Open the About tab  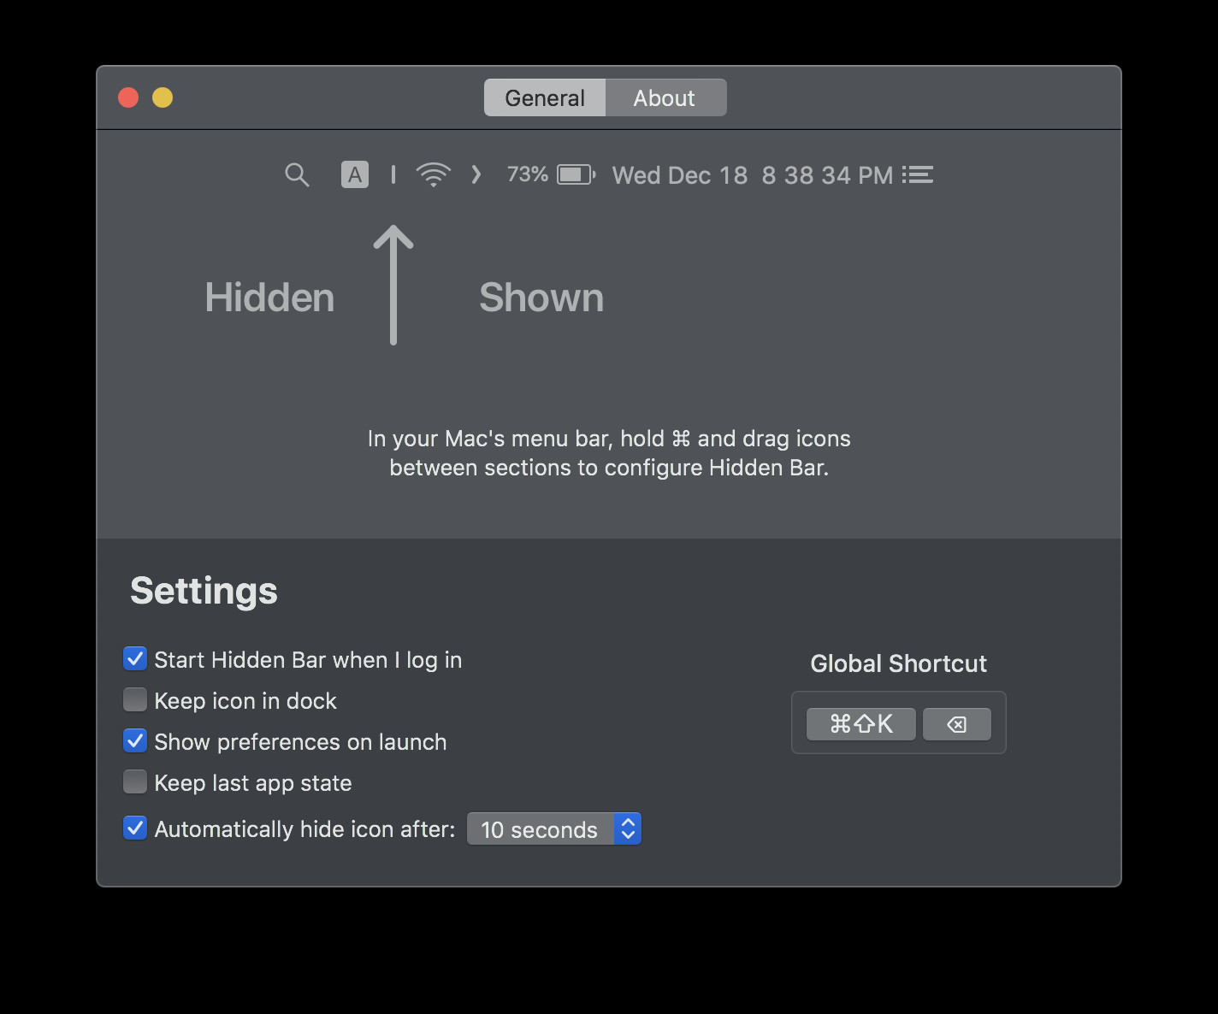(x=665, y=97)
